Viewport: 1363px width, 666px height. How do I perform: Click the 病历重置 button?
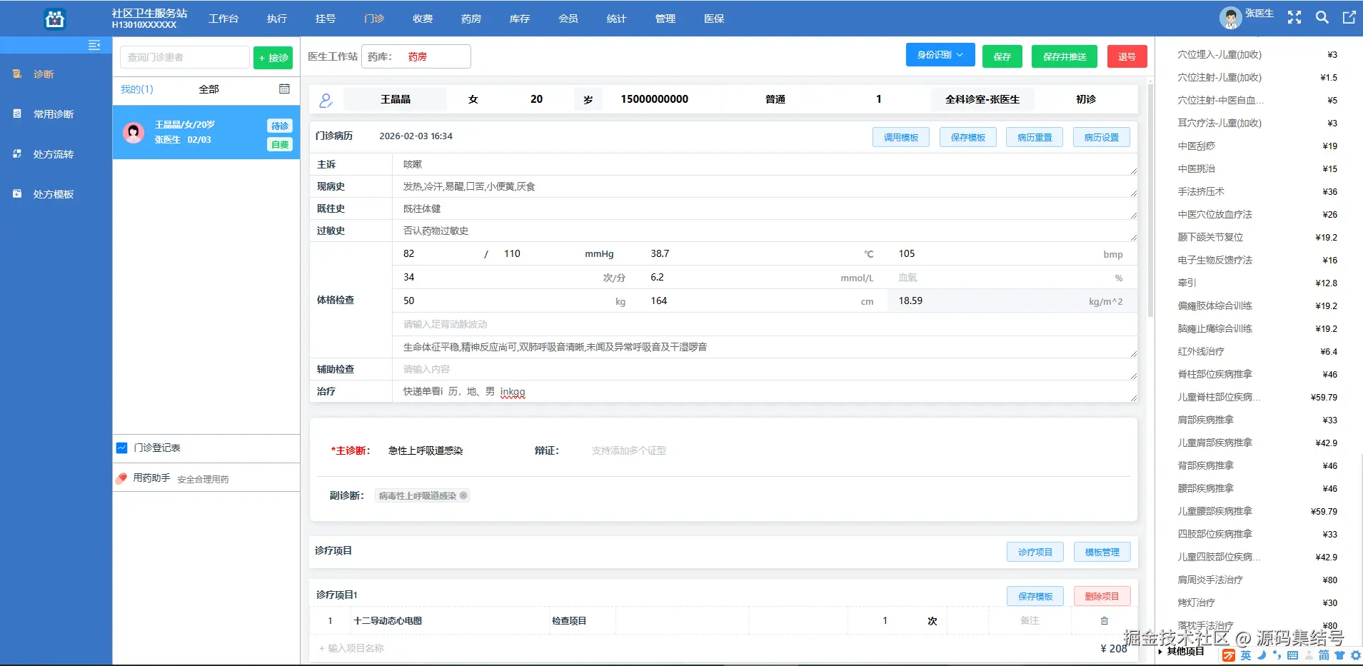point(1035,137)
